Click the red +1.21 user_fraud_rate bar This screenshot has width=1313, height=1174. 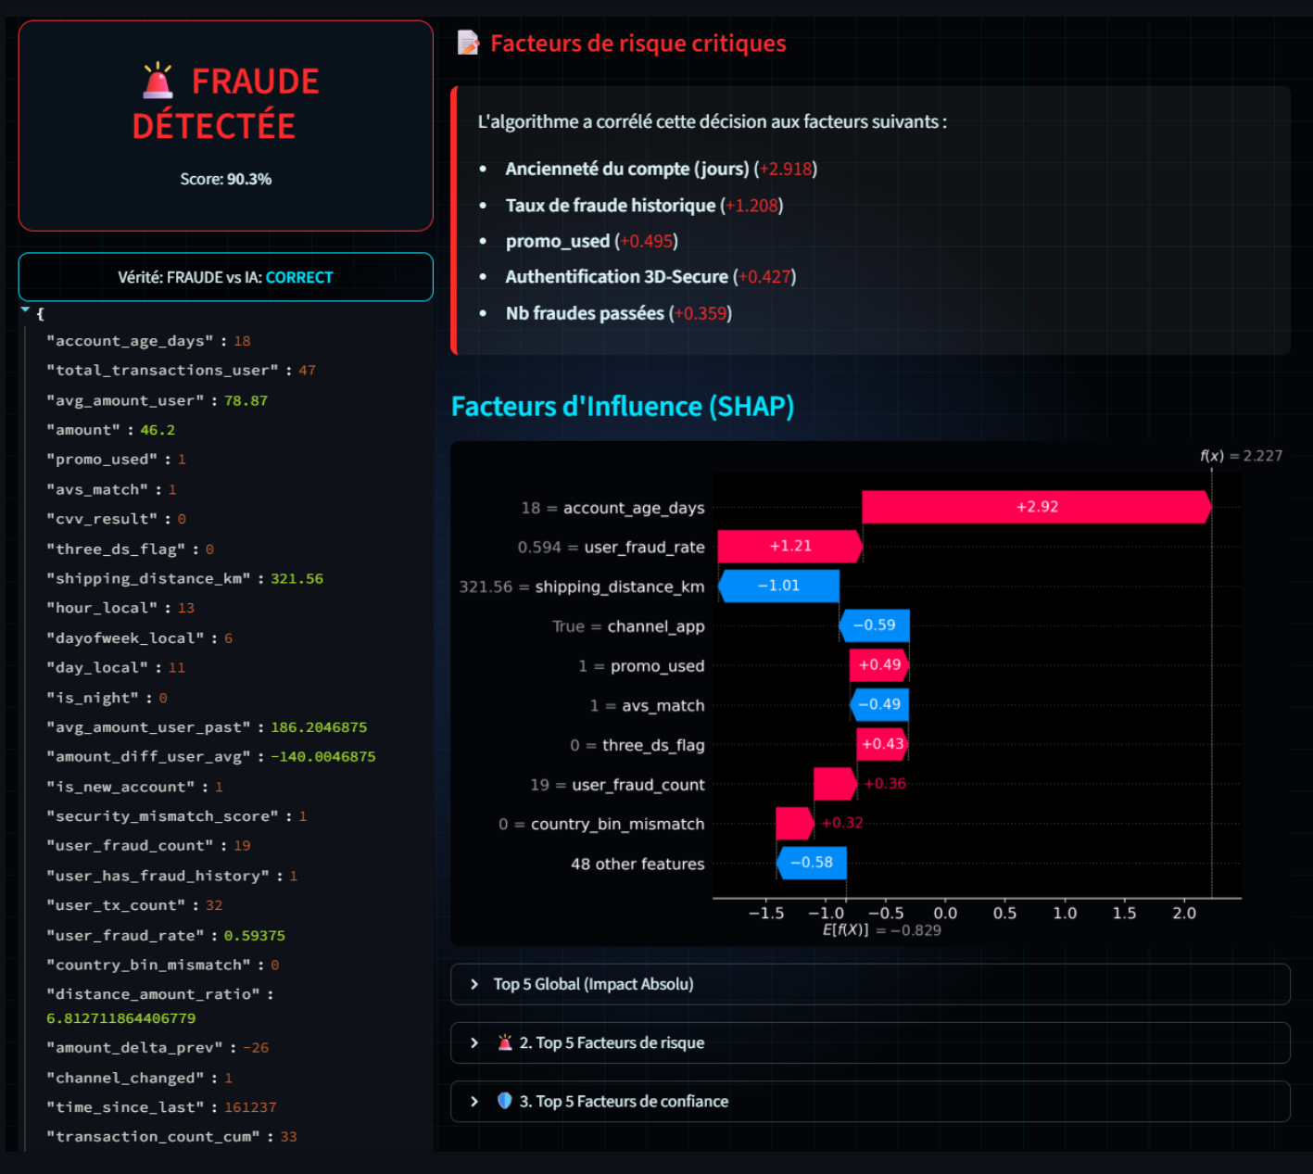tap(789, 547)
